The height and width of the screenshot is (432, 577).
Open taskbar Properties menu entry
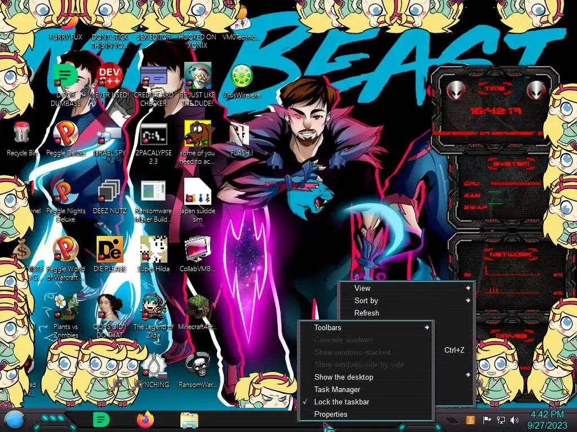coord(366,414)
